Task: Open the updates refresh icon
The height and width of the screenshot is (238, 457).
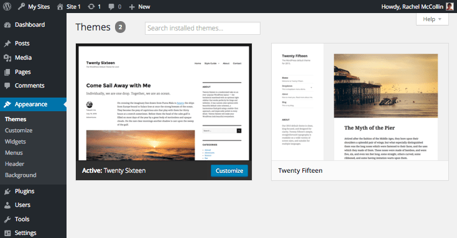Action: tap(91, 6)
